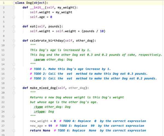Click the fold end marker on line 4
Viewport: 164px width, 136px height.
click(14, 17)
